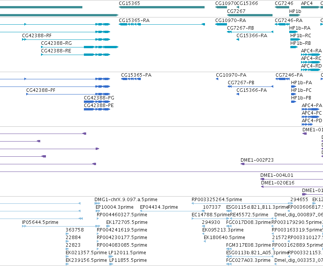Select RP004230177.5prime feature label
This screenshot has width=323, height=266.
tap(122, 238)
